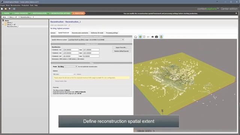Click the Tile size input field
240x135 pixels.
[x=67, y=74]
